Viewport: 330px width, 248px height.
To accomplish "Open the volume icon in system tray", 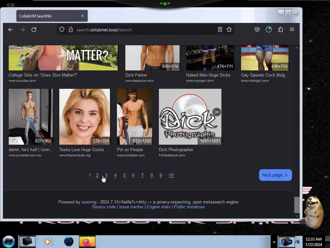I will point(297,242).
